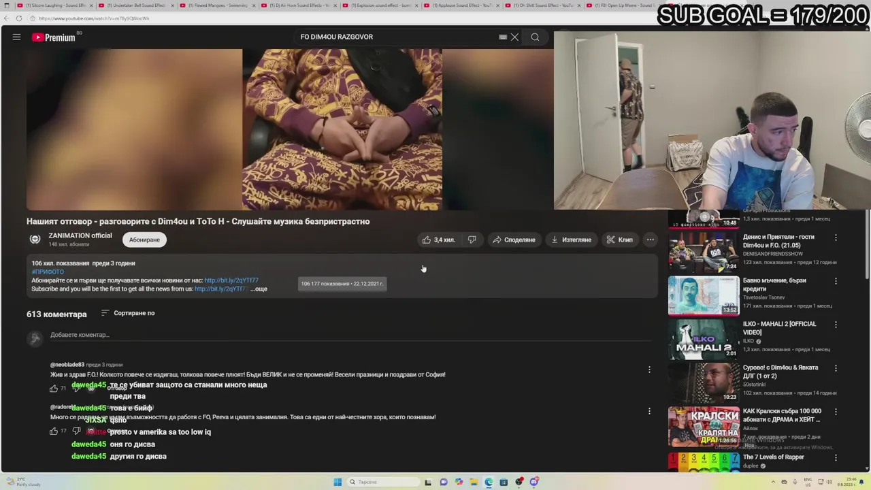
Task: Open ZANIMATION official channel avatar
Action: [35, 240]
